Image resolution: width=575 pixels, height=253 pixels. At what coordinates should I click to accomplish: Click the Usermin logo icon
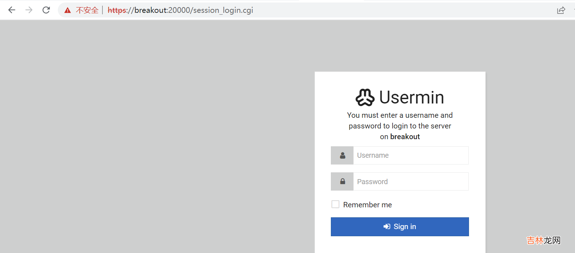365,97
